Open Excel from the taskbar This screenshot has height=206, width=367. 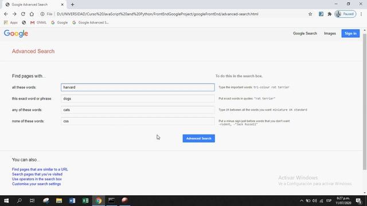tap(85, 201)
